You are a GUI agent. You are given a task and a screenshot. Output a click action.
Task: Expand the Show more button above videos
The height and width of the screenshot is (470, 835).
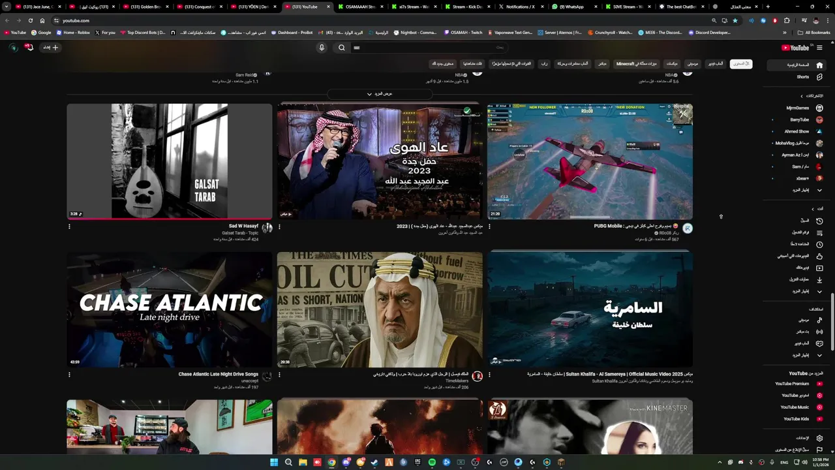click(x=379, y=94)
